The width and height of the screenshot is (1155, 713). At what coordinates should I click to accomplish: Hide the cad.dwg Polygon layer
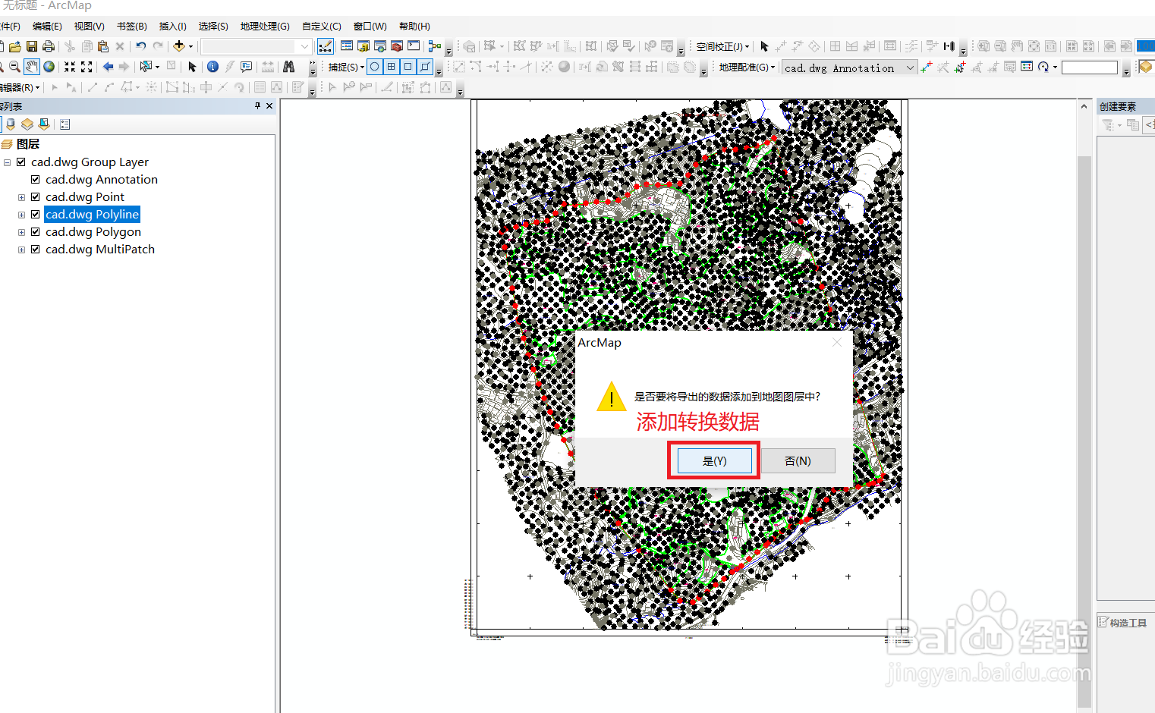35,231
